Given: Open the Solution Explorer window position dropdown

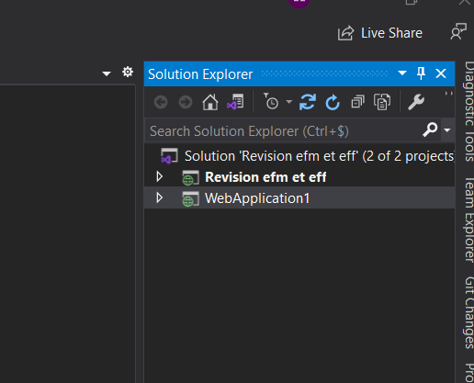Looking at the screenshot, I should tap(402, 73).
